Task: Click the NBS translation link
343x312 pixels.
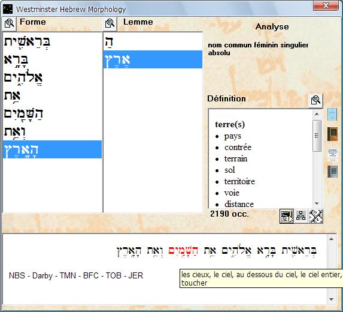Action: click(x=17, y=275)
